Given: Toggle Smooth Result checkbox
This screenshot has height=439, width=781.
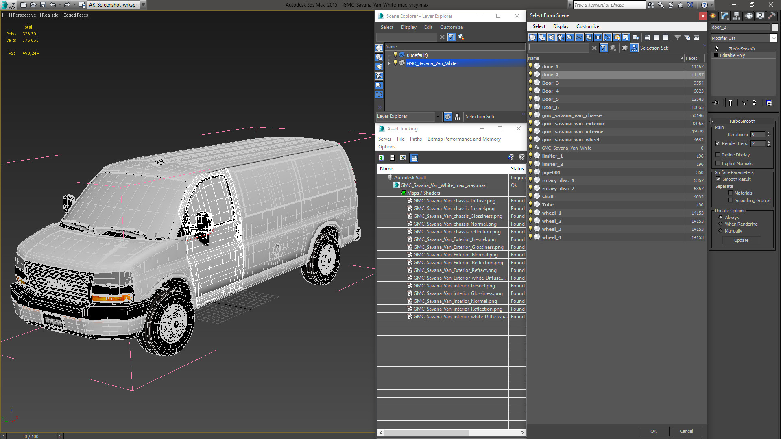Looking at the screenshot, I should [718, 179].
